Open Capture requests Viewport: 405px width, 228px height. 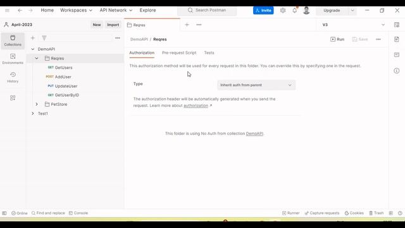point(322,213)
